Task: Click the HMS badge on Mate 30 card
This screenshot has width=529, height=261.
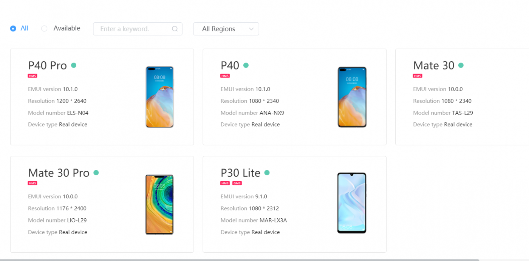Action: click(418, 76)
